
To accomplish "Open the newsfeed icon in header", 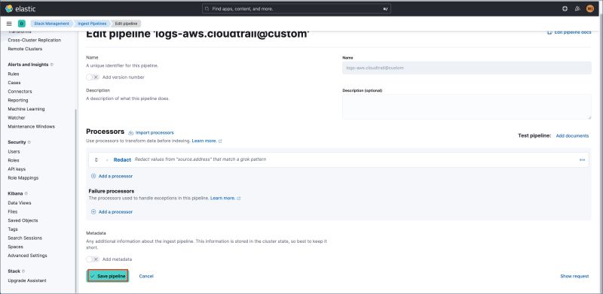I will point(577,8).
